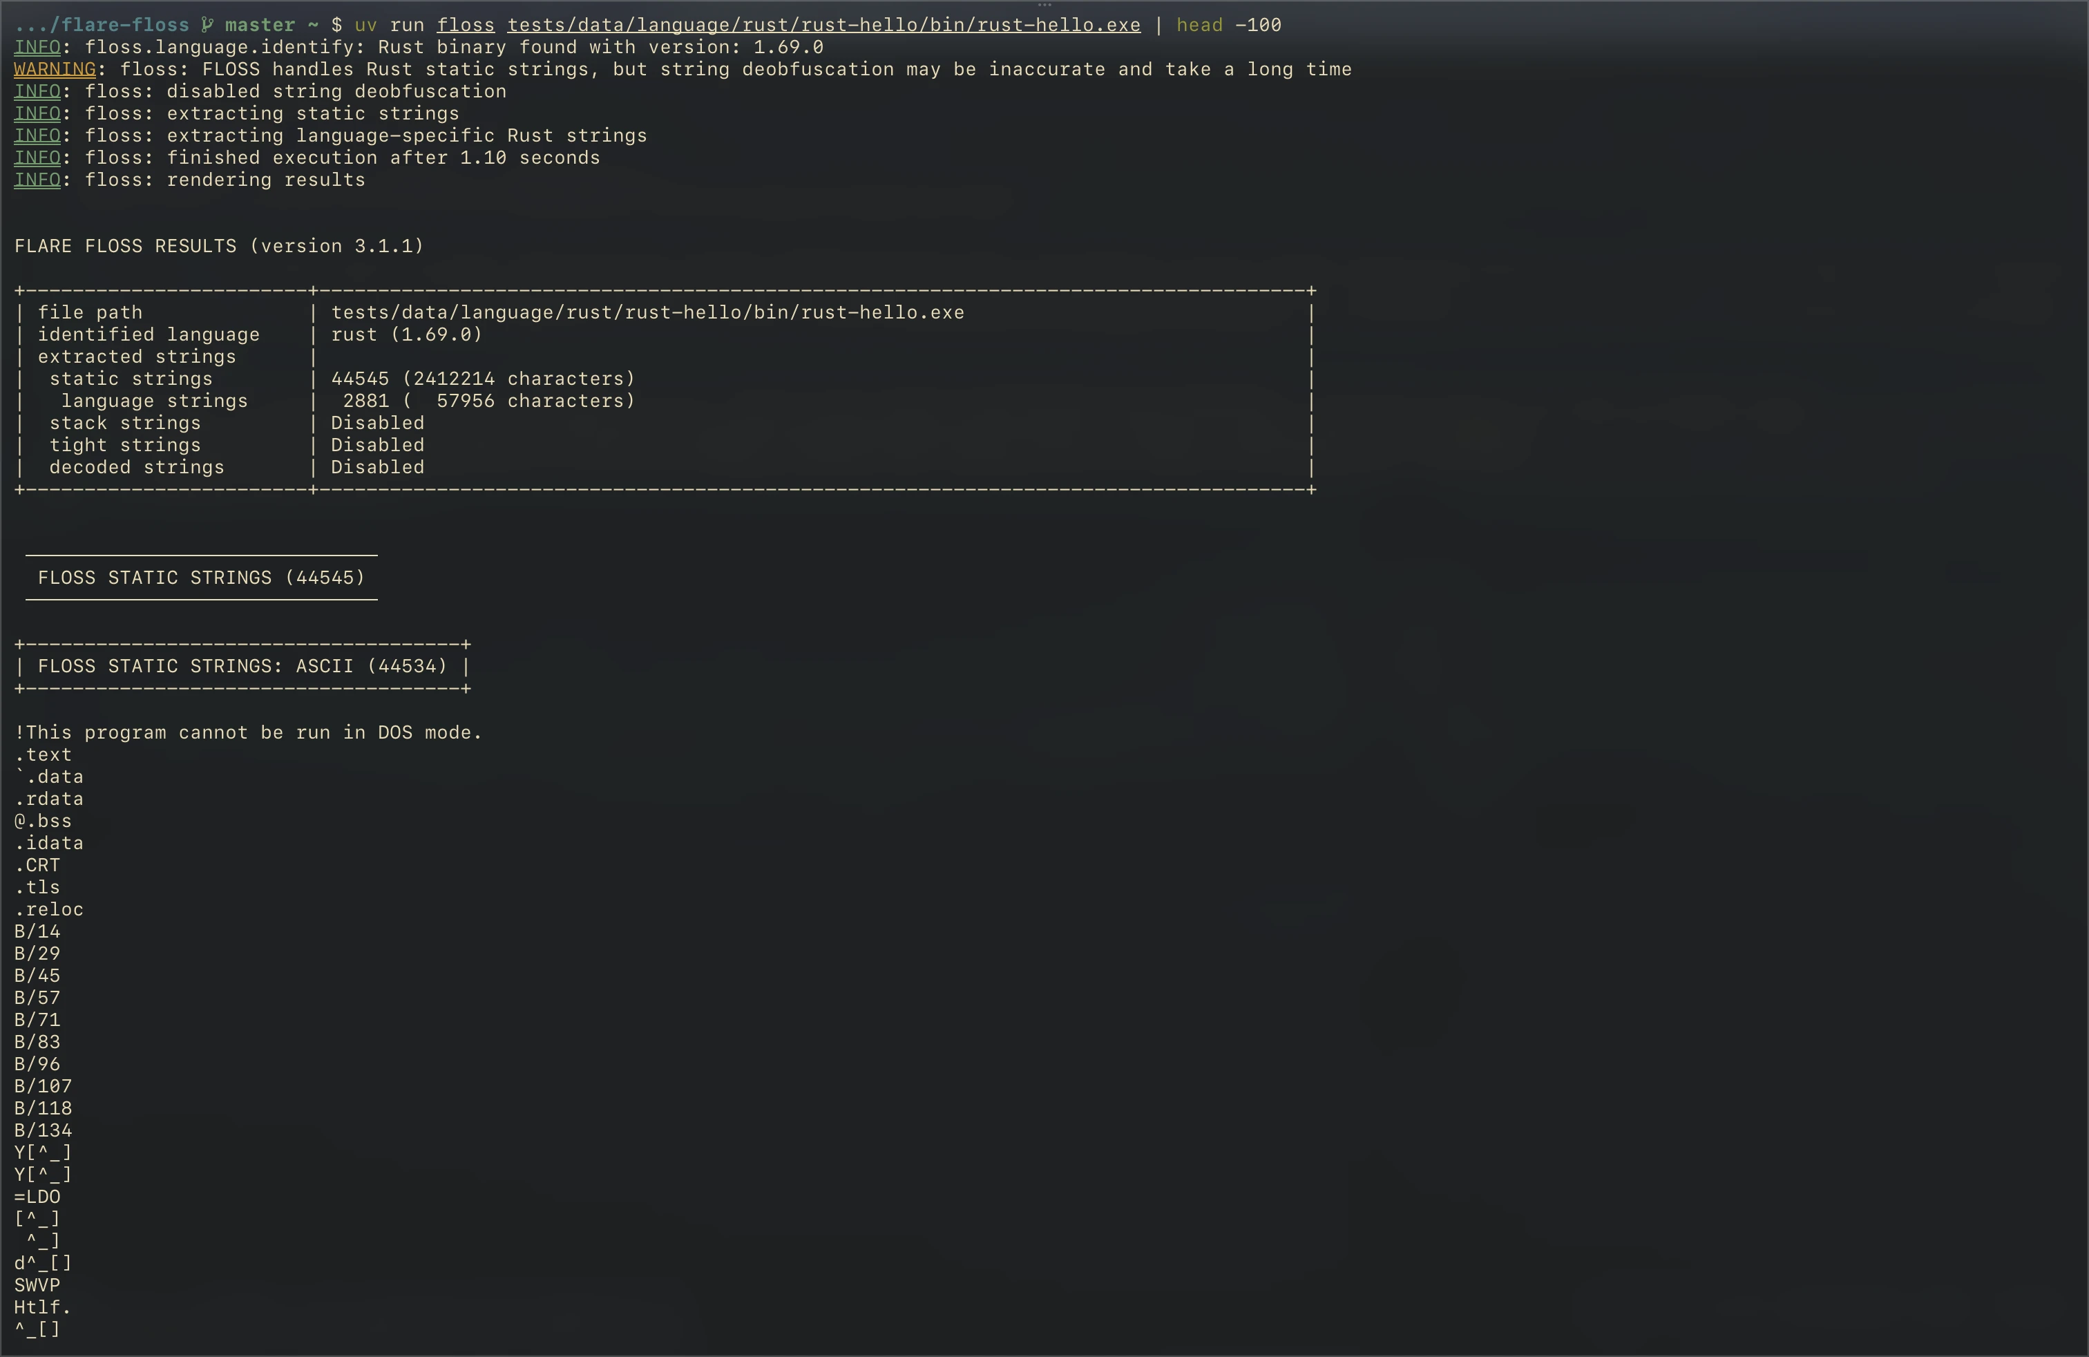Click the 'B/118' string line
The width and height of the screenshot is (2089, 1357).
(x=43, y=1108)
